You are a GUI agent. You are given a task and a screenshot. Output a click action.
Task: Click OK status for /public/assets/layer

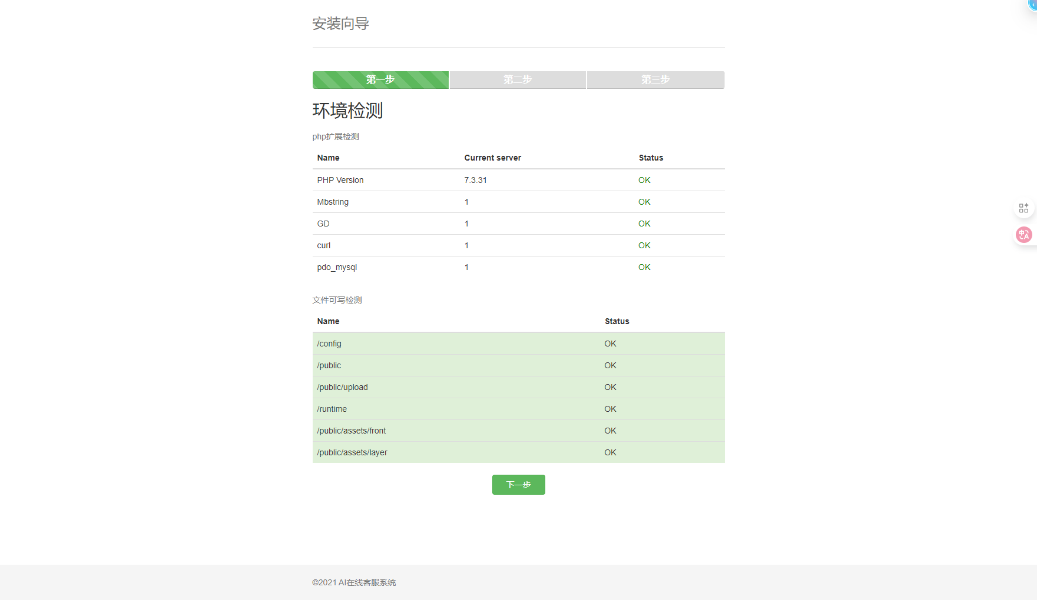(610, 452)
